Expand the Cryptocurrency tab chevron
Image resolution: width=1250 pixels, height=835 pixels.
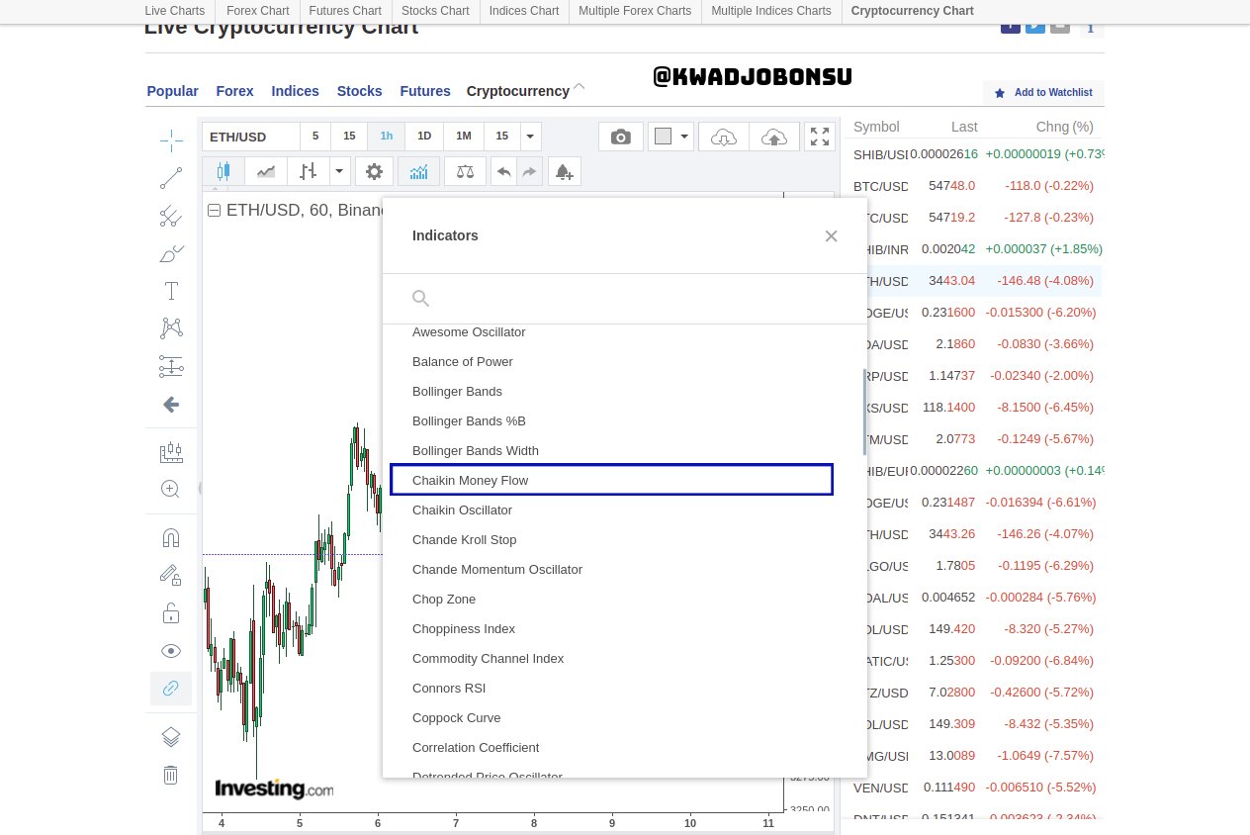click(580, 87)
